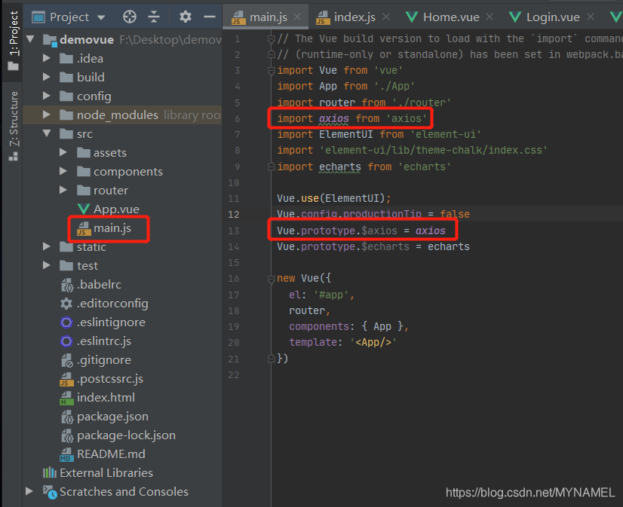Click line number 12 in the gutter
This screenshot has height=507, width=623.
click(x=233, y=214)
